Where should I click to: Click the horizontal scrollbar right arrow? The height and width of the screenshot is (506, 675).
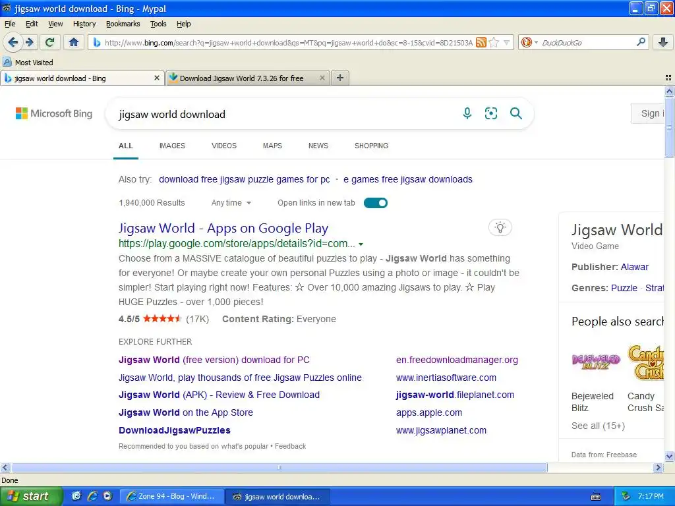click(x=658, y=467)
